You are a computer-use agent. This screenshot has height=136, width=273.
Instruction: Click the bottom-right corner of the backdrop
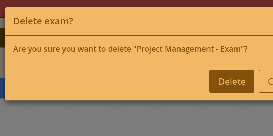coord(270,133)
